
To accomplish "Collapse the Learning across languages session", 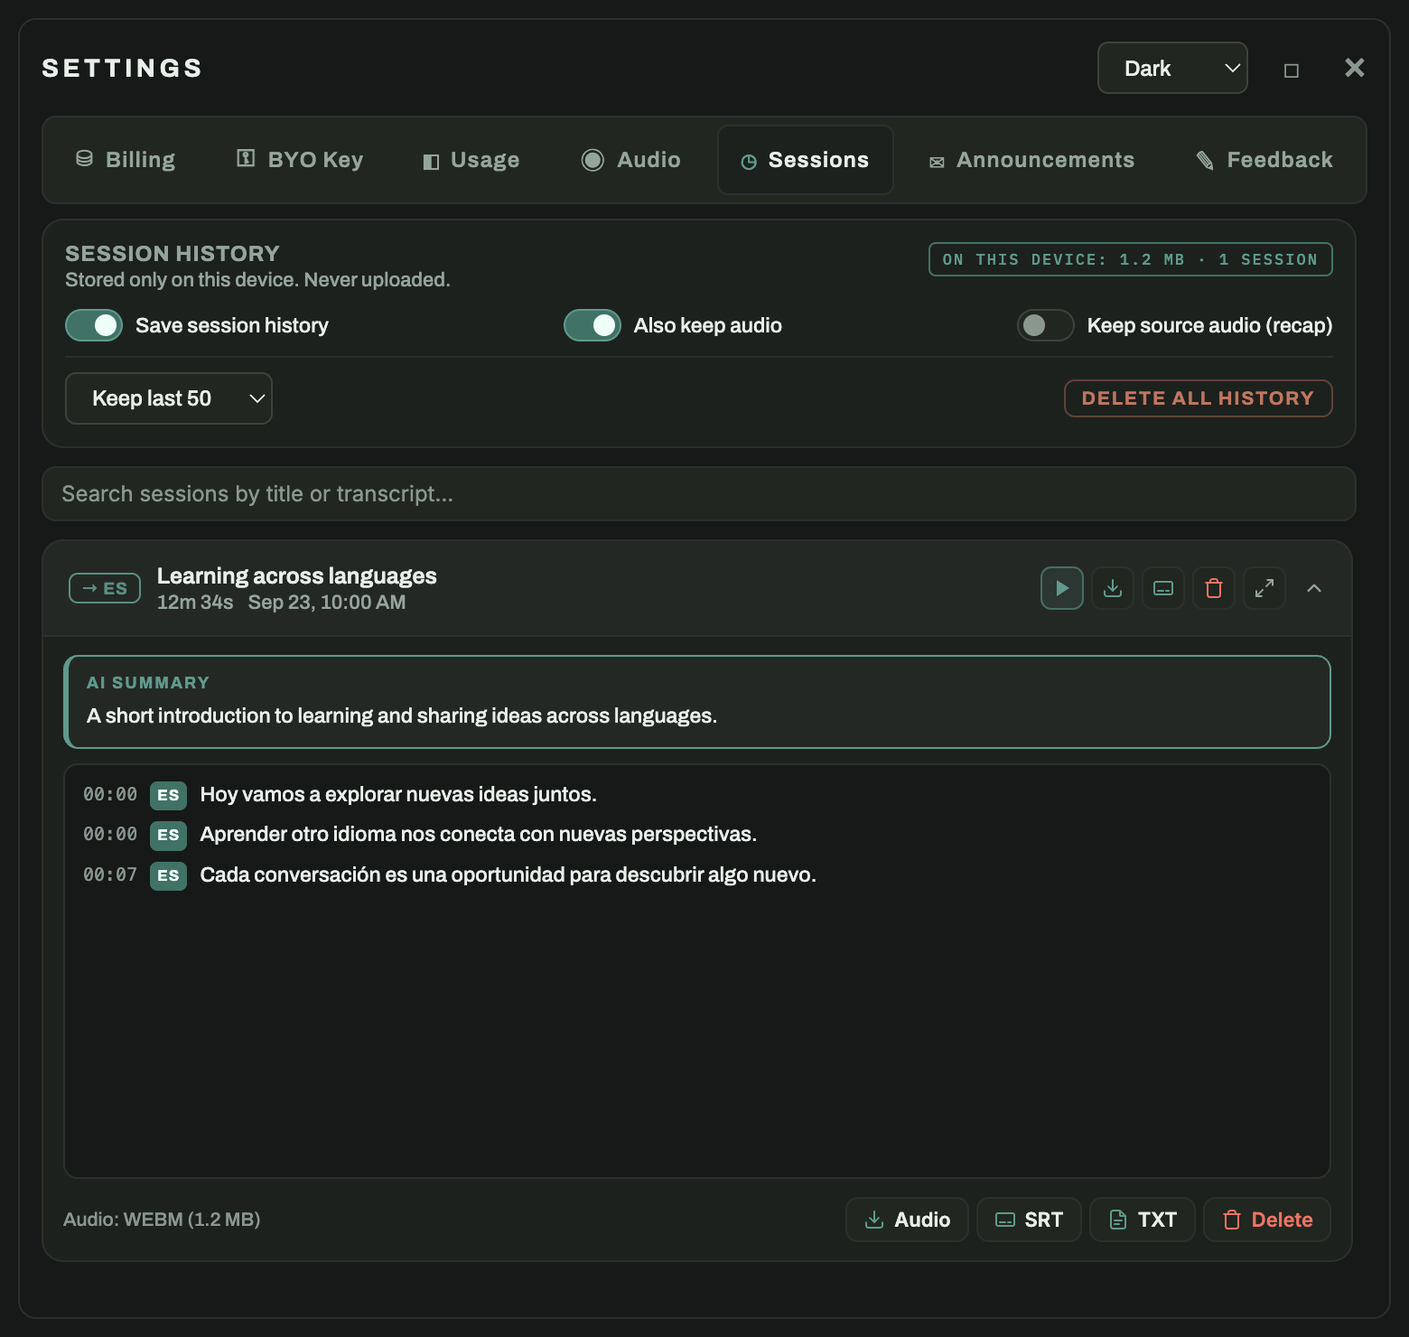I will coord(1314,588).
